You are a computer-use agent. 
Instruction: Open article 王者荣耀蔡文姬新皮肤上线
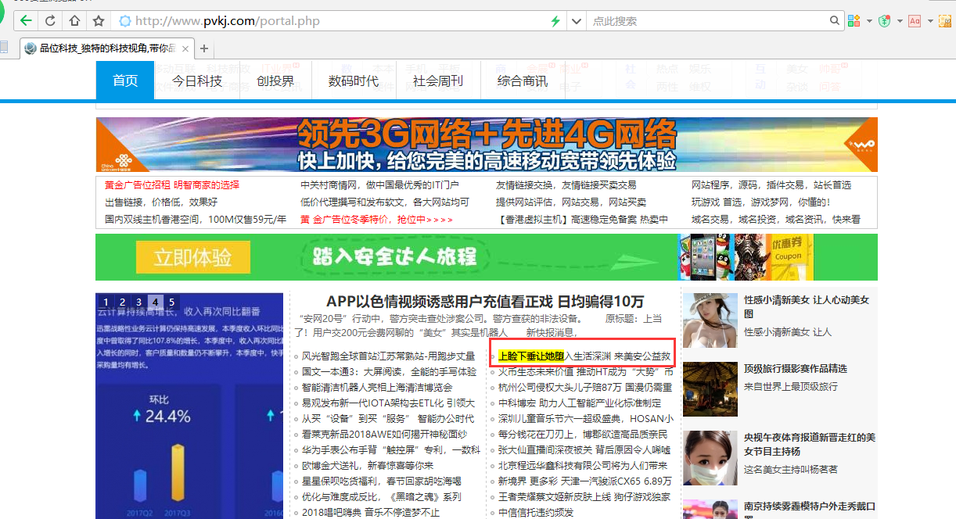click(x=584, y=496)
